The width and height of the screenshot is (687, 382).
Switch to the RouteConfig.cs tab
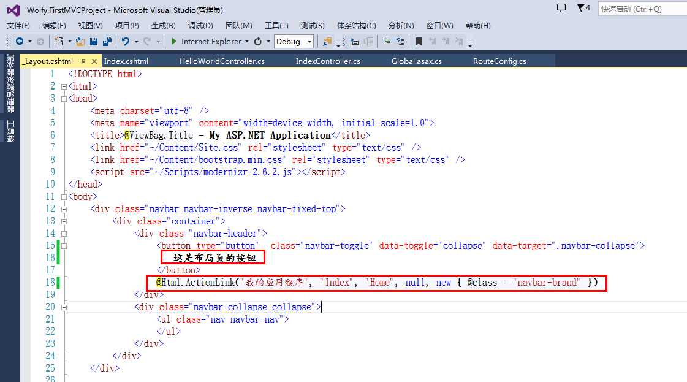pyautogui.click(x=499, y=61)
